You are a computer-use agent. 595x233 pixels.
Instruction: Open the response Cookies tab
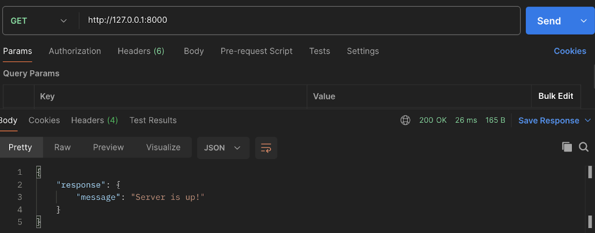(x=44, y=120)
